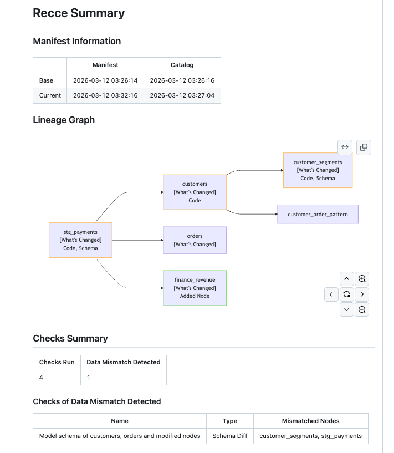Pan the lineage graph right
Viewport: 394px width, 453px height.
[x=362, y=294]
